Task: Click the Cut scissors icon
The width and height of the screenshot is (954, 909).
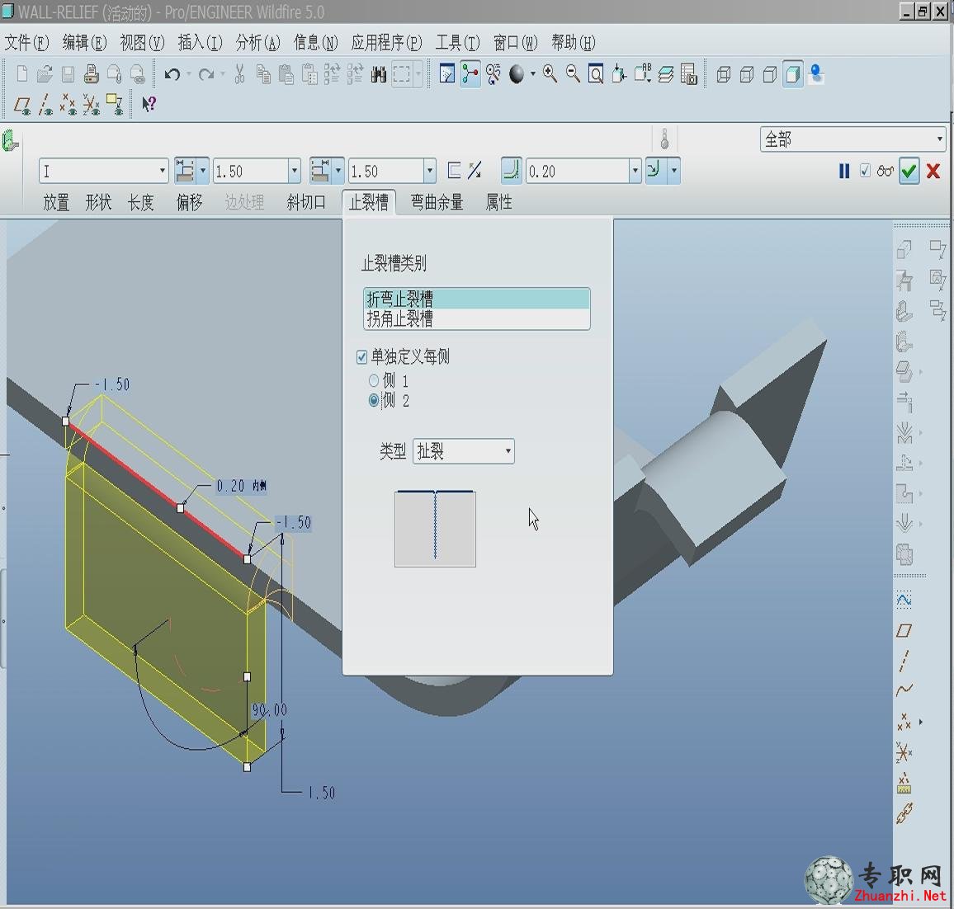Action: [239, 74]
